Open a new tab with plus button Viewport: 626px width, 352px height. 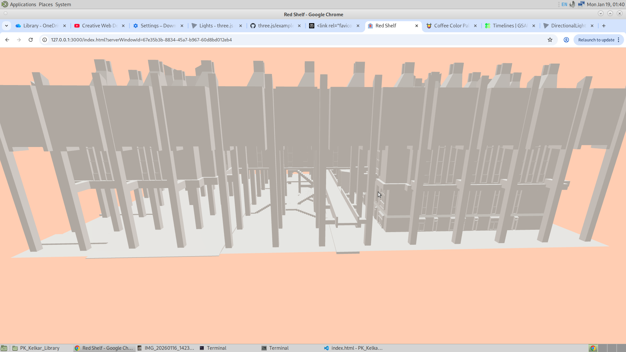[x=604, y=26]
